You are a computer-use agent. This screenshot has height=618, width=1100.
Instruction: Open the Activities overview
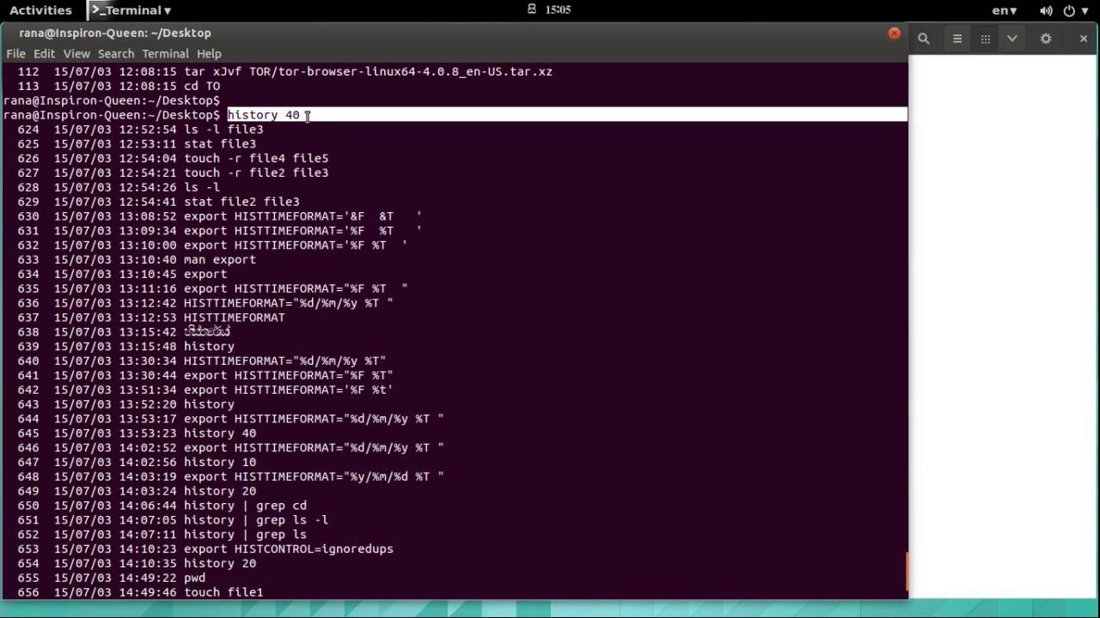(x=40, y=10)
